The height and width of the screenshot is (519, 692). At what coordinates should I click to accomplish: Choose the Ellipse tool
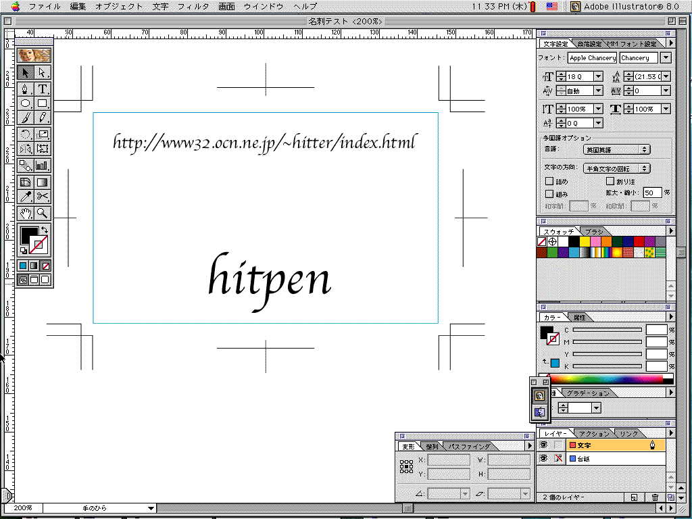point(26,103)
